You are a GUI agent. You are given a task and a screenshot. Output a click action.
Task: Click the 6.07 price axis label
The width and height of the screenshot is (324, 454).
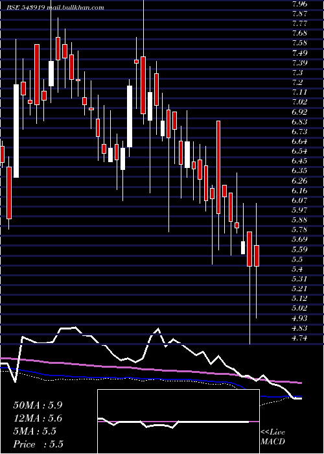pos(300,200)
